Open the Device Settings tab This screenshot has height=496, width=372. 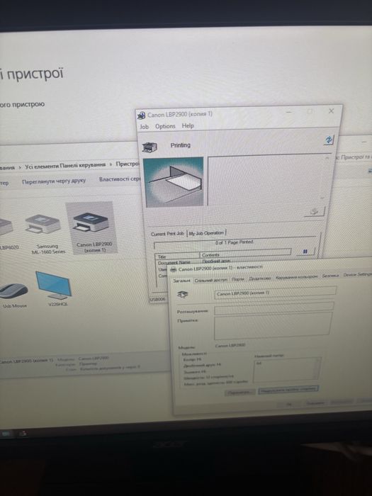pyautogui.click(x=357, y=275)
